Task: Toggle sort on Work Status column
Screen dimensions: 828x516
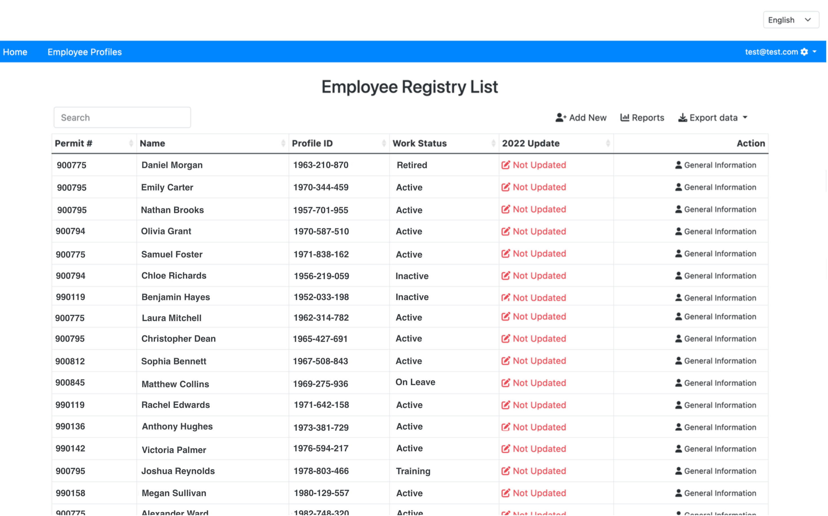Action: coord(493,143)
